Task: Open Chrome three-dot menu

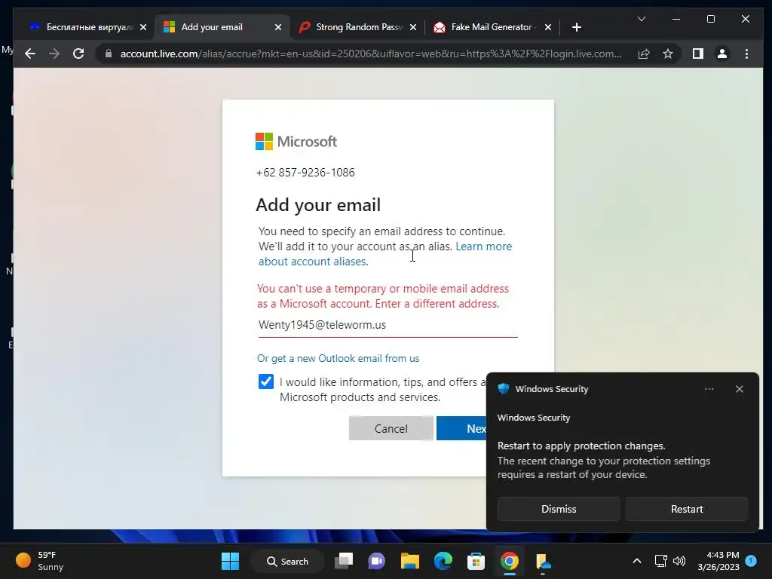Action: point(747,54)
